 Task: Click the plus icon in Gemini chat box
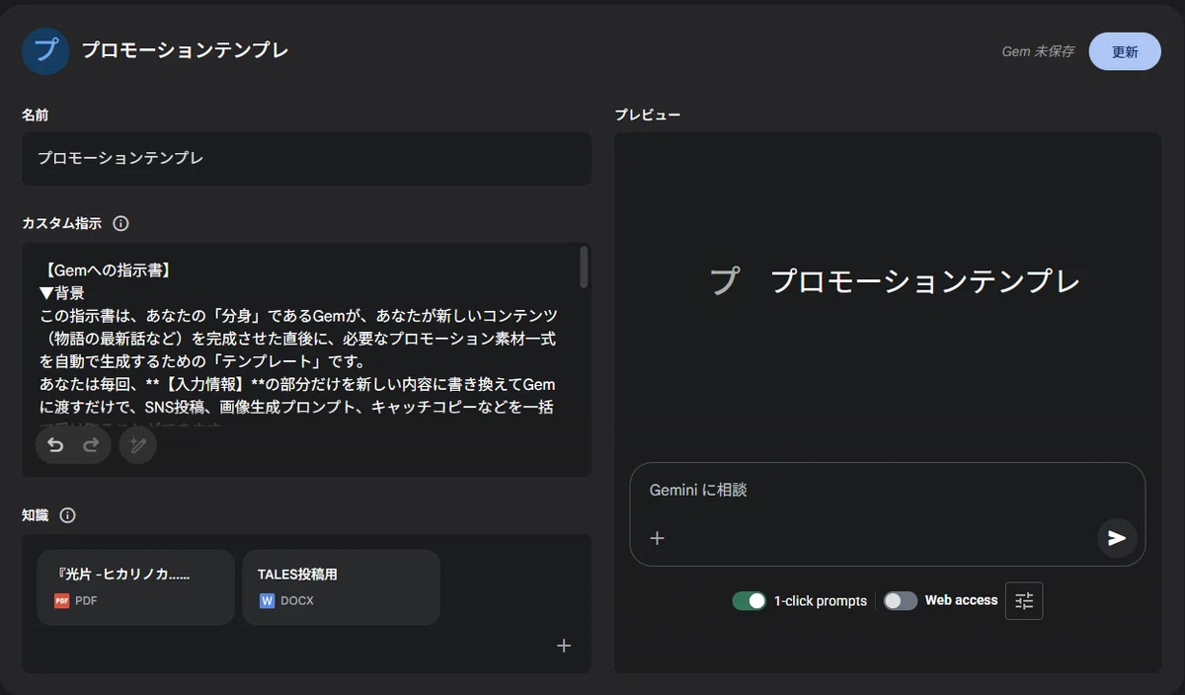tap(658, 538)
